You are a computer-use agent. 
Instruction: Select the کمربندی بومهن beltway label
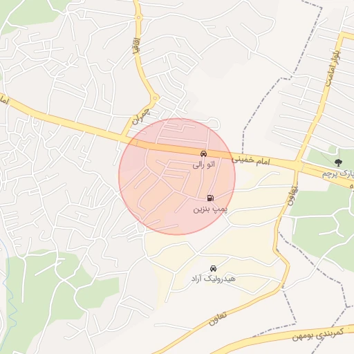(x=318, y=334)
